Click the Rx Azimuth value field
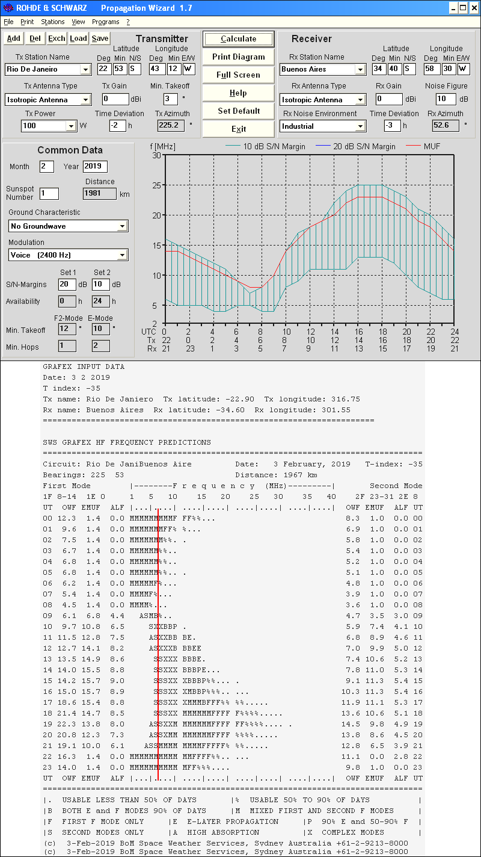The image size is (481, 857). coord(446,125)
